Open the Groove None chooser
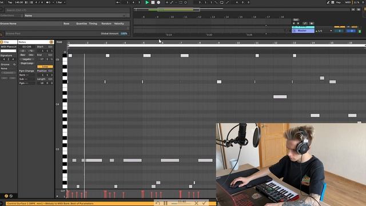 8,69
